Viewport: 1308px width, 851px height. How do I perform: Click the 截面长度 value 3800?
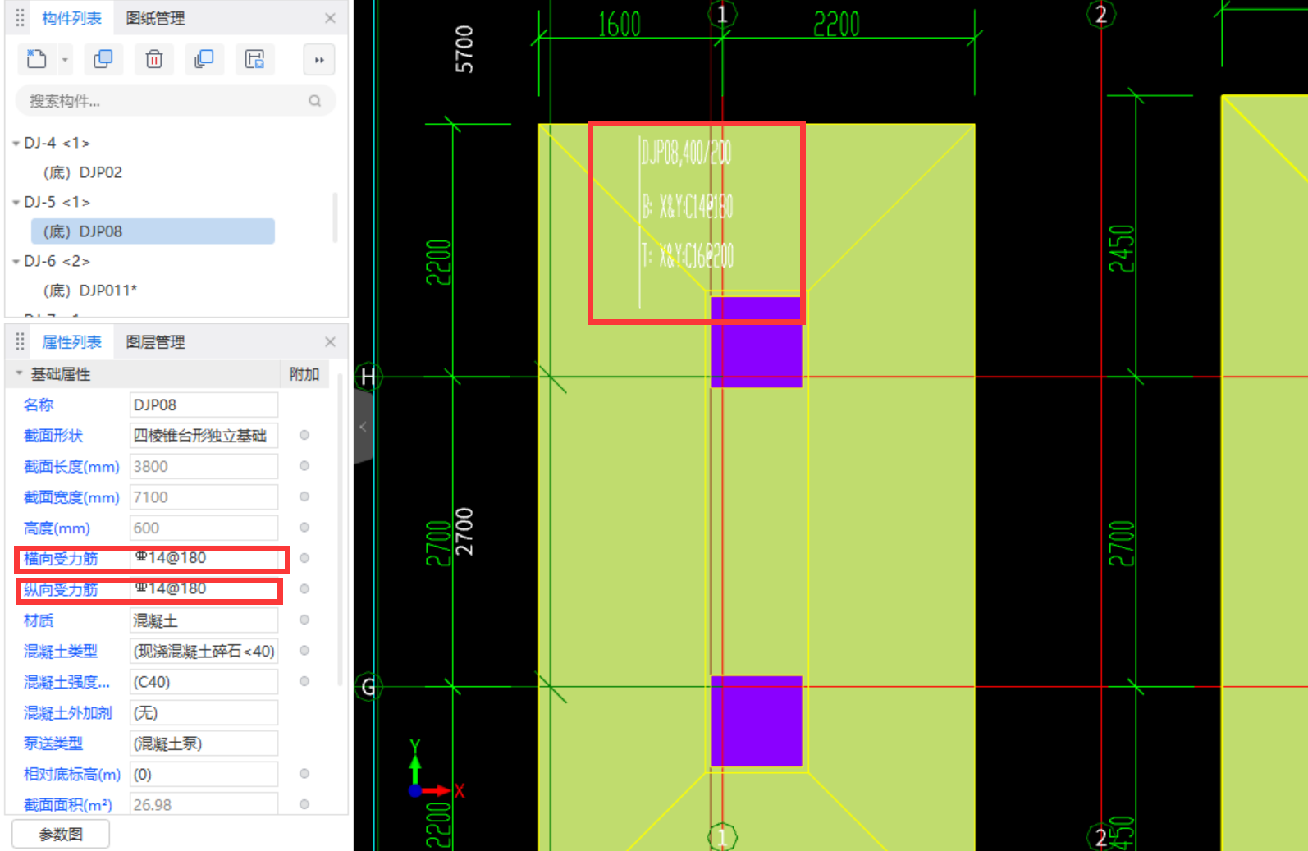click(204, 467)
